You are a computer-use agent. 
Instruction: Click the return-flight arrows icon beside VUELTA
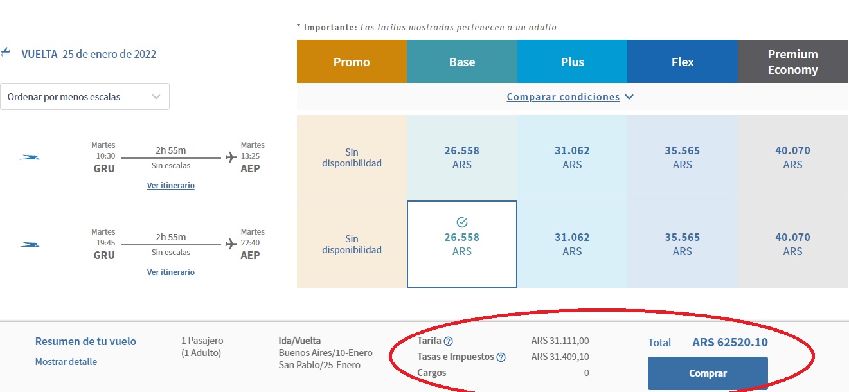pyautogui.click(x=6, y=53)
